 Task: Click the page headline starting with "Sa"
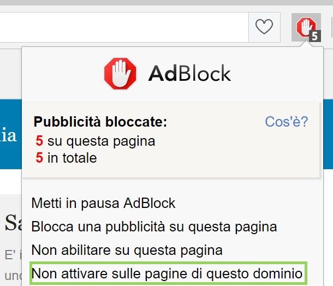pos(13,222)
